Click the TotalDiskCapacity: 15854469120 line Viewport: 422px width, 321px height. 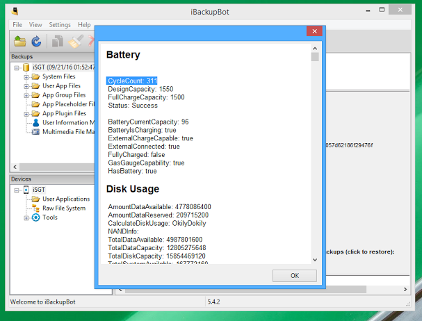[156, 256]
